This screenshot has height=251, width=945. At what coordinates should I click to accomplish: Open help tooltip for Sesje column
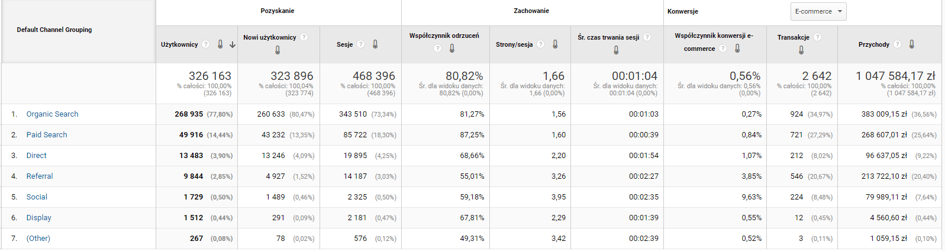pyautogui.click(x=360, y=44)
